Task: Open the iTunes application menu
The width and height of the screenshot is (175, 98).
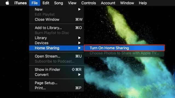Action: coord(21,3)
